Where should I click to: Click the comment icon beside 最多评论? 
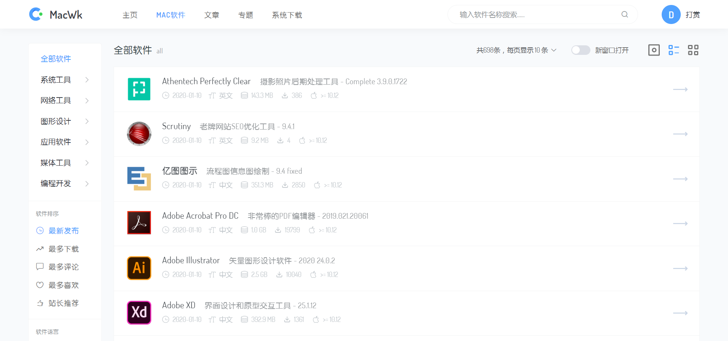click(x=40, y=267)
